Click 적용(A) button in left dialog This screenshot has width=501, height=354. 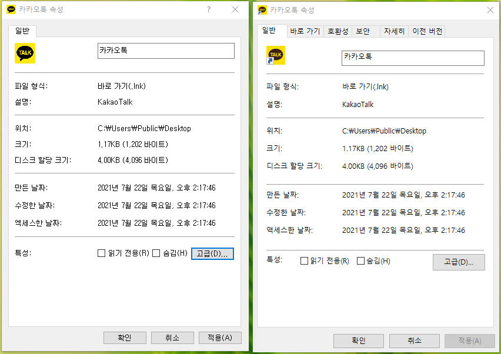click(220, 338)
